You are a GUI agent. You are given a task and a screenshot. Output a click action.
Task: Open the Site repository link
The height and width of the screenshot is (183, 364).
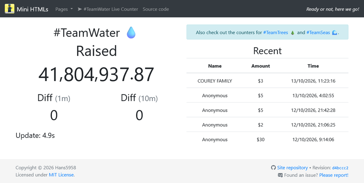pos(292,168)
